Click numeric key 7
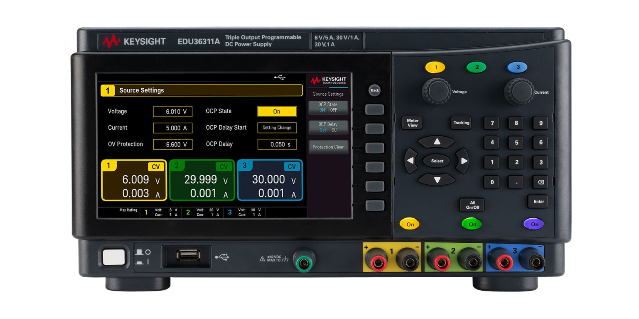Image resolution: width=639 pixels, height=319 pixels. pyautogui.click(x=492, y=123)
